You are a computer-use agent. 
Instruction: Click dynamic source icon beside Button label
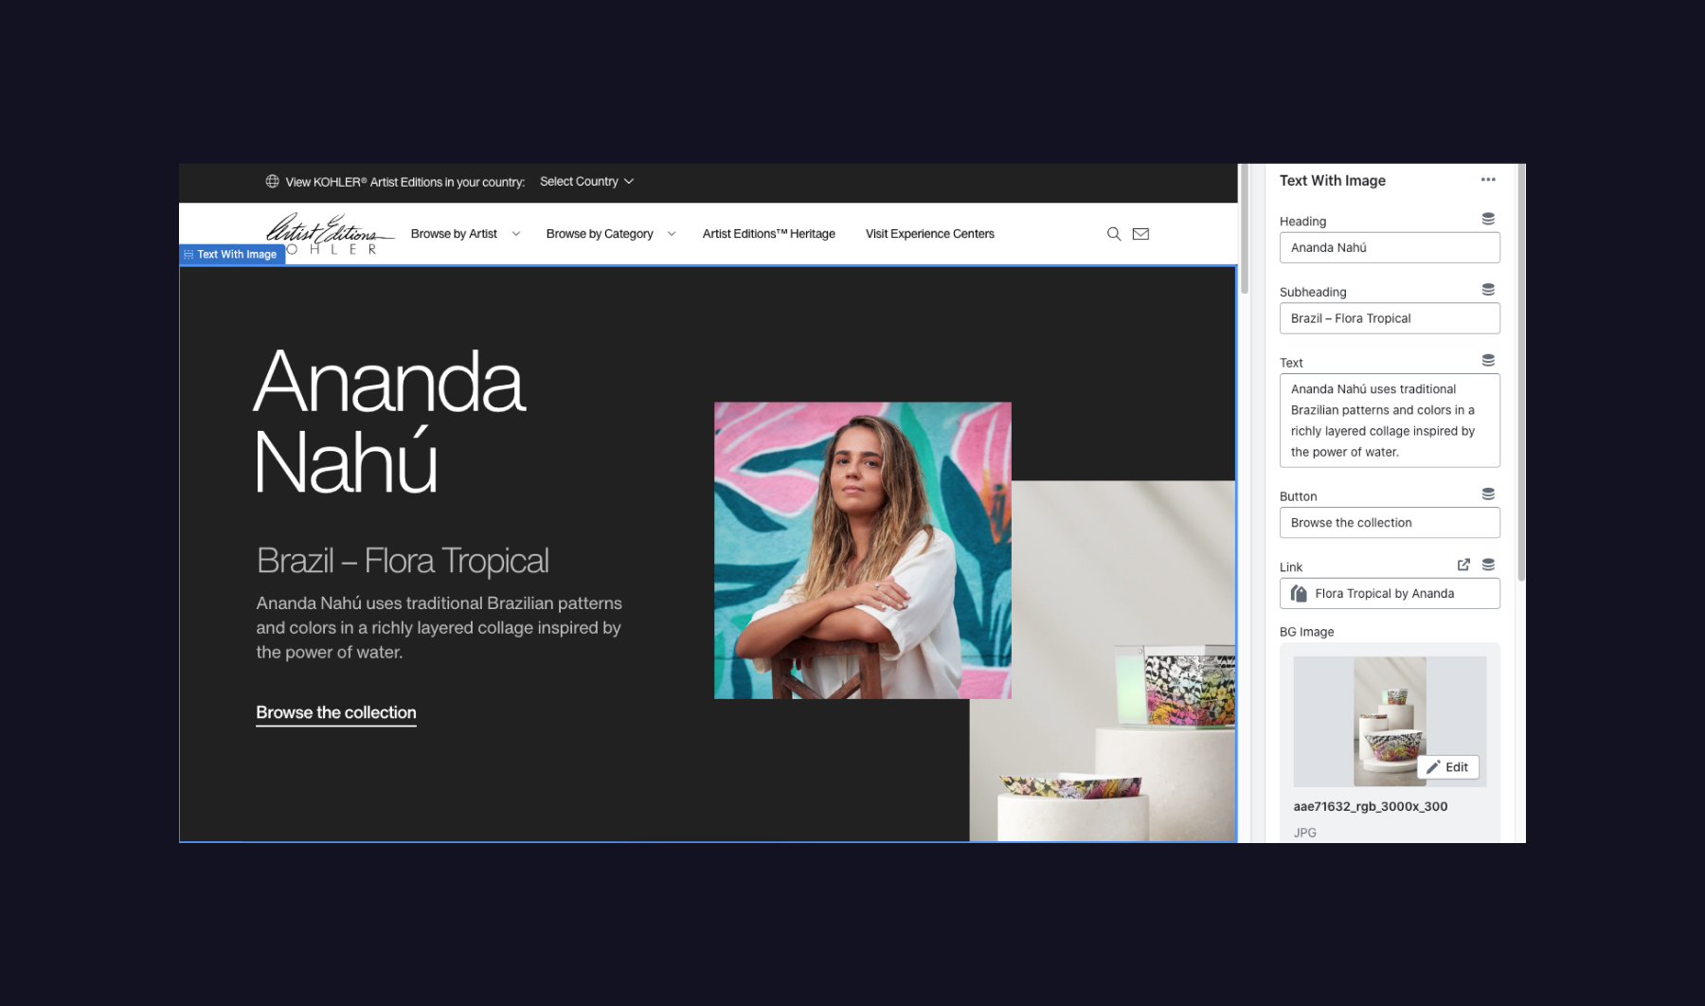pyautogui.click(x=1488, y=494)
